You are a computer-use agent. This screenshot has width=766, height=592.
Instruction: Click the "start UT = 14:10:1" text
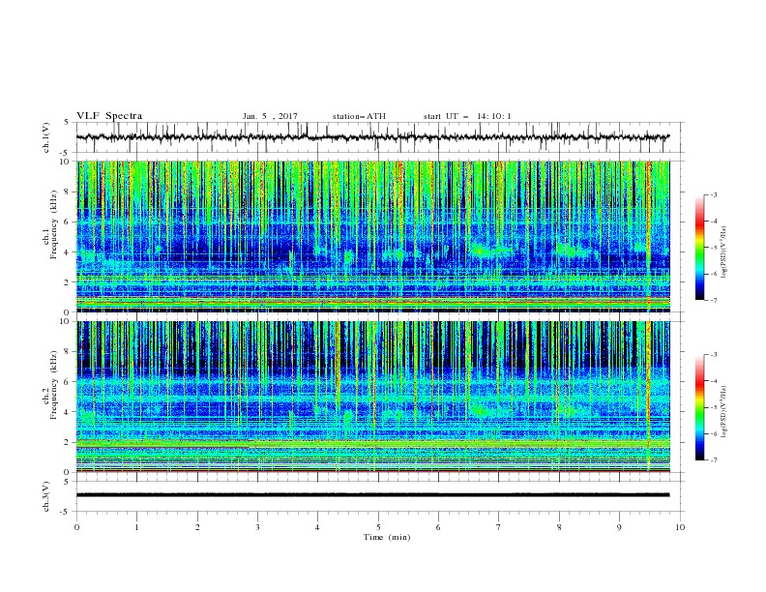coord(467,116)
